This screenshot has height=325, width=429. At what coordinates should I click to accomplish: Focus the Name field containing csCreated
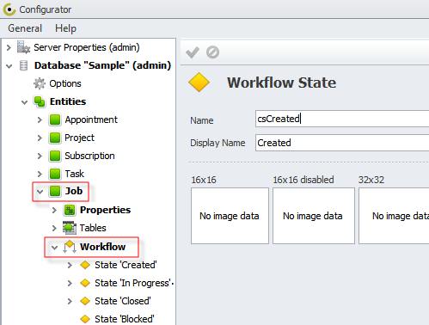point(342,119)
